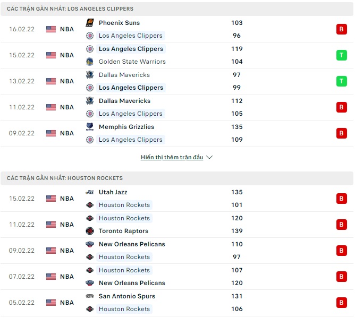This screenshot has height=318, width=355.
Task: Click the Phoenix Suns team logo
Action: (x=89, y=23)
